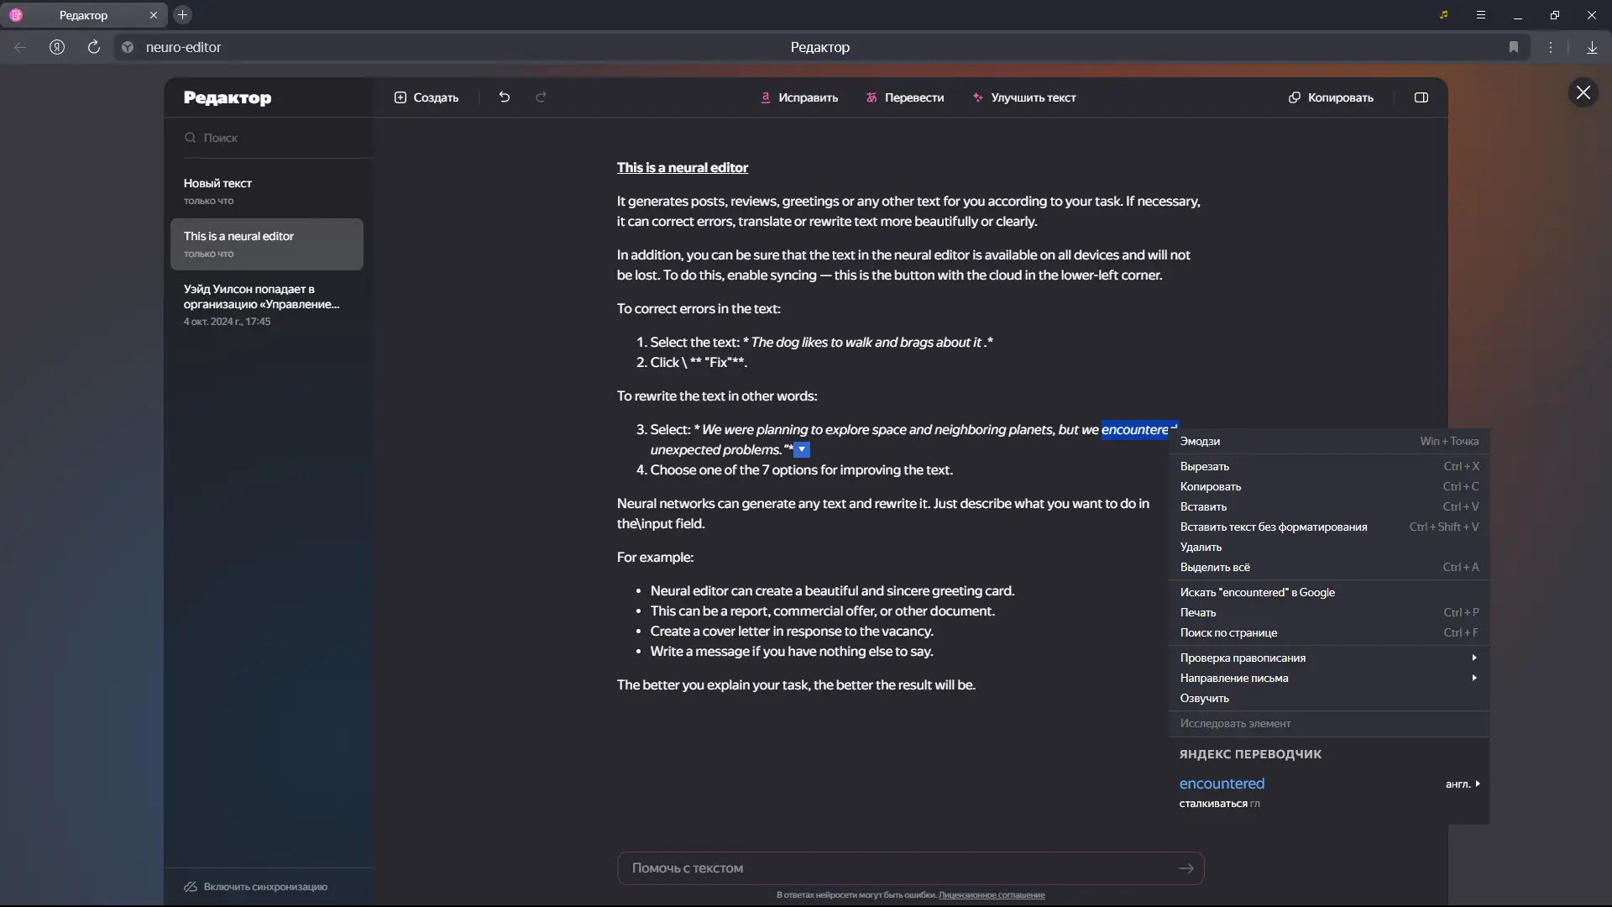Open new browser tab with plus
Image resolution: width=1612 pixels, height=907 pixels.
tap(182, 14)
